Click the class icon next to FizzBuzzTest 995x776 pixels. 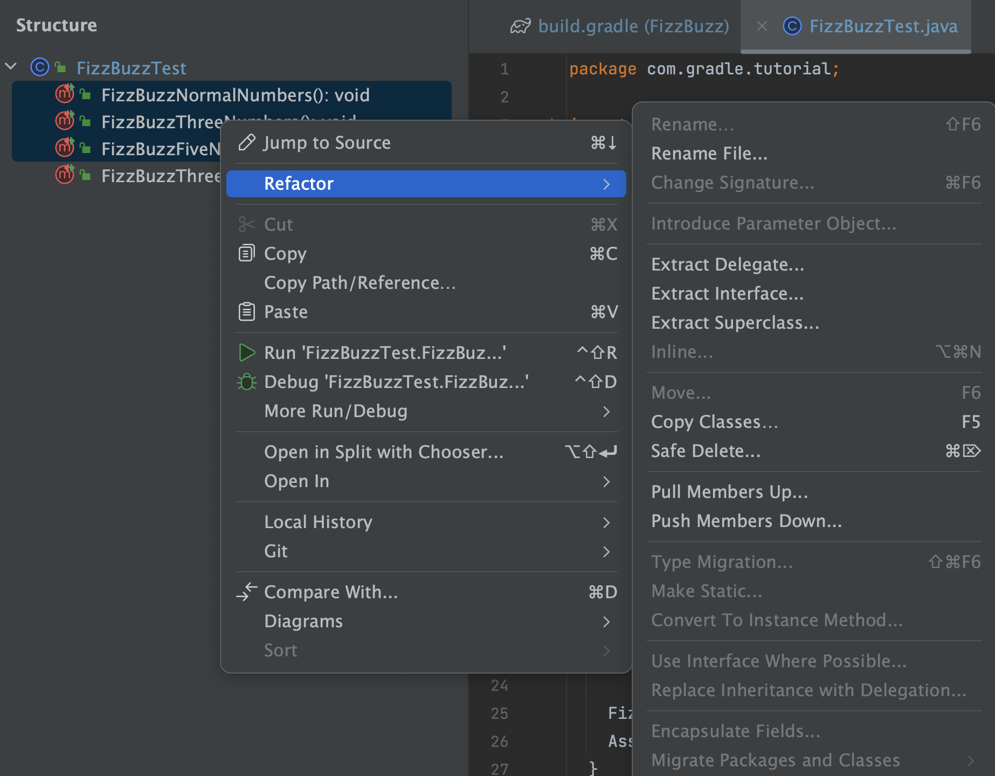[x=40, y=68]
